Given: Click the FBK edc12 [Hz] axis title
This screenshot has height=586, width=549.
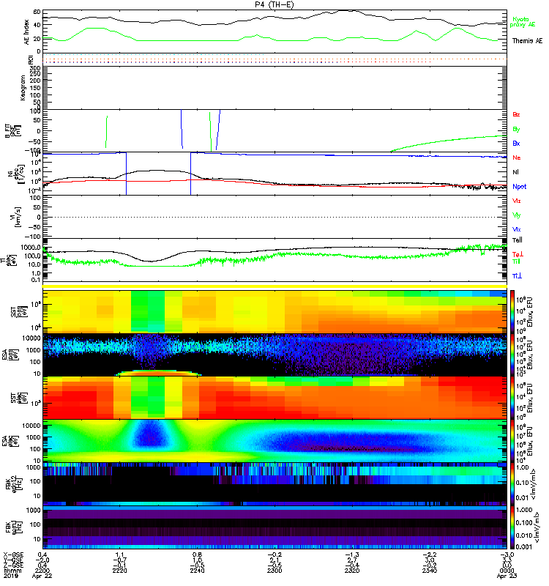Looking at the screenshot, I should [x=12, y=484].
